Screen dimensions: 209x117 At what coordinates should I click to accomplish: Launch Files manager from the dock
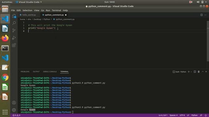[5, 9]
